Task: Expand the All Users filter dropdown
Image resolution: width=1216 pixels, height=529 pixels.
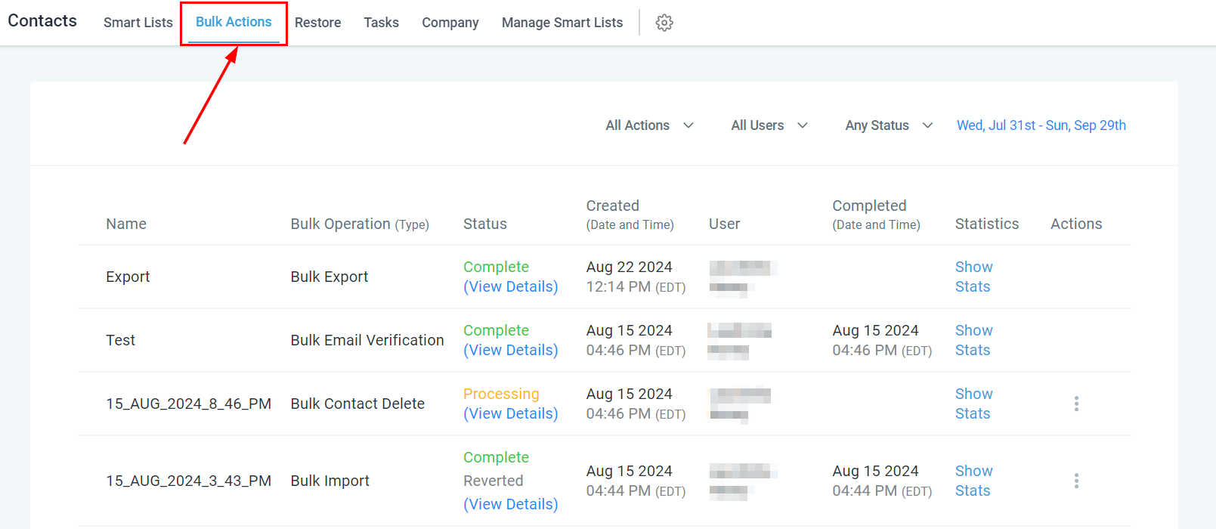Action: [769, 125]
